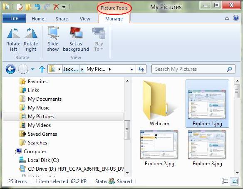Select the Explorer 2.jpg thumbnail
This screenshot has height=189, width=243.
[159, 148]
